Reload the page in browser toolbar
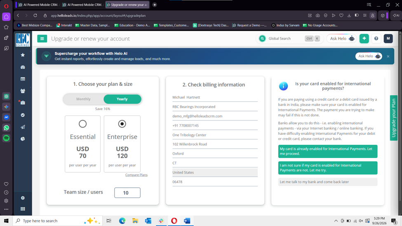The width and height of the screenshot is (402, 226). pyautogui.click(x=35, y=15)
